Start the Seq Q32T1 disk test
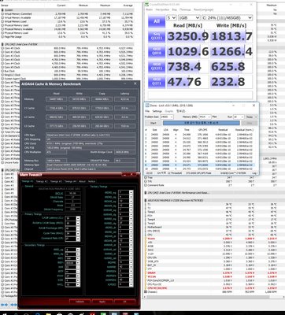The height and width of the screenshot is (315, 285). (x=157, y=36)
